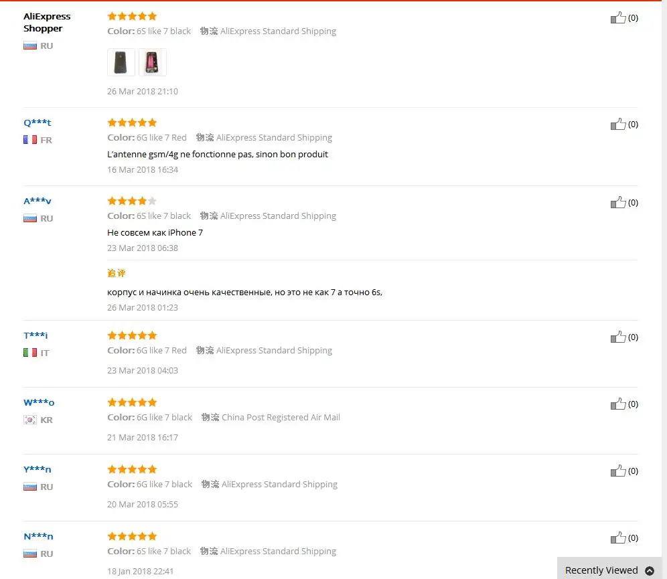Open A***v's reviewer profile
The image size is (667, 579).
pos(38,201)
